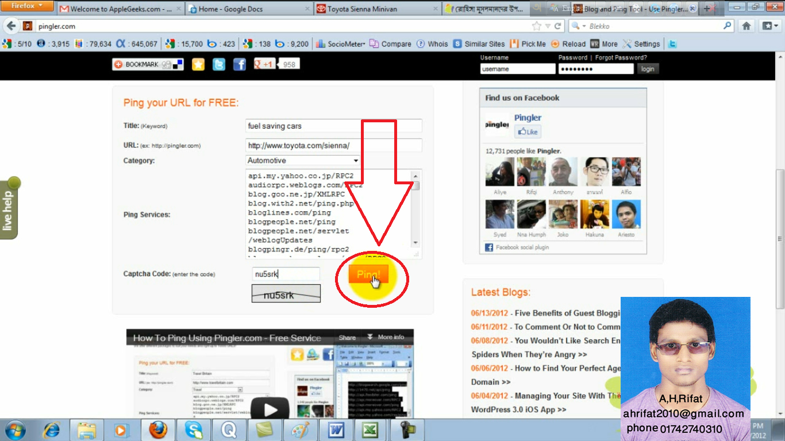This screenshot has height=441, width=785.
Task: Open Internet Explorer from taskbar
Action: coord(52,430)
